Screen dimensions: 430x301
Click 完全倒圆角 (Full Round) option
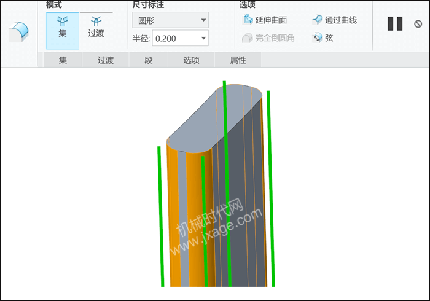(268, 38)
